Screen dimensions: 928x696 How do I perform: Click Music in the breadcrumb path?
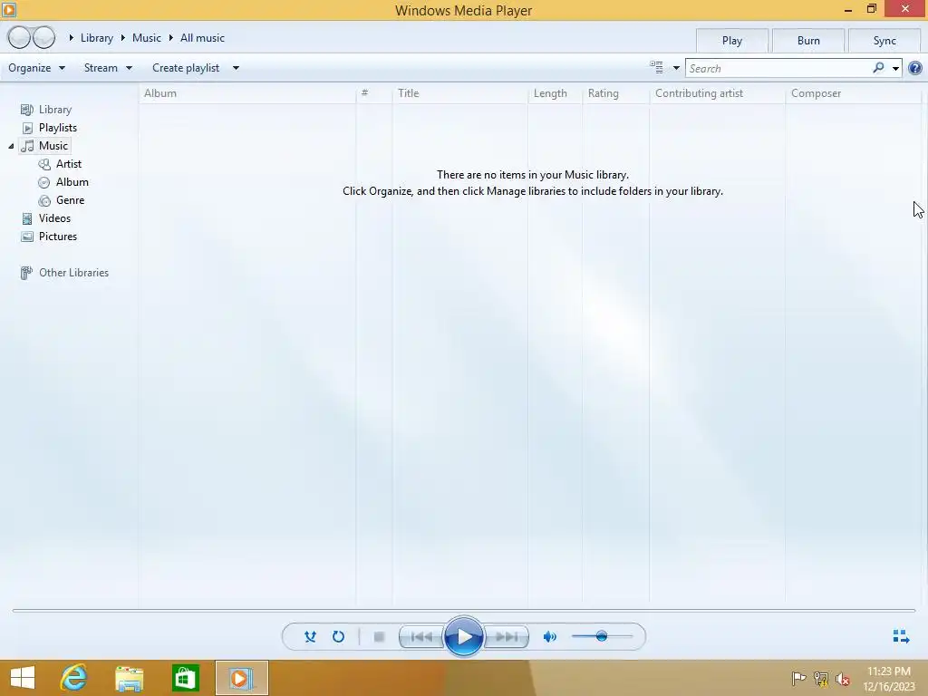pos(147,38)
